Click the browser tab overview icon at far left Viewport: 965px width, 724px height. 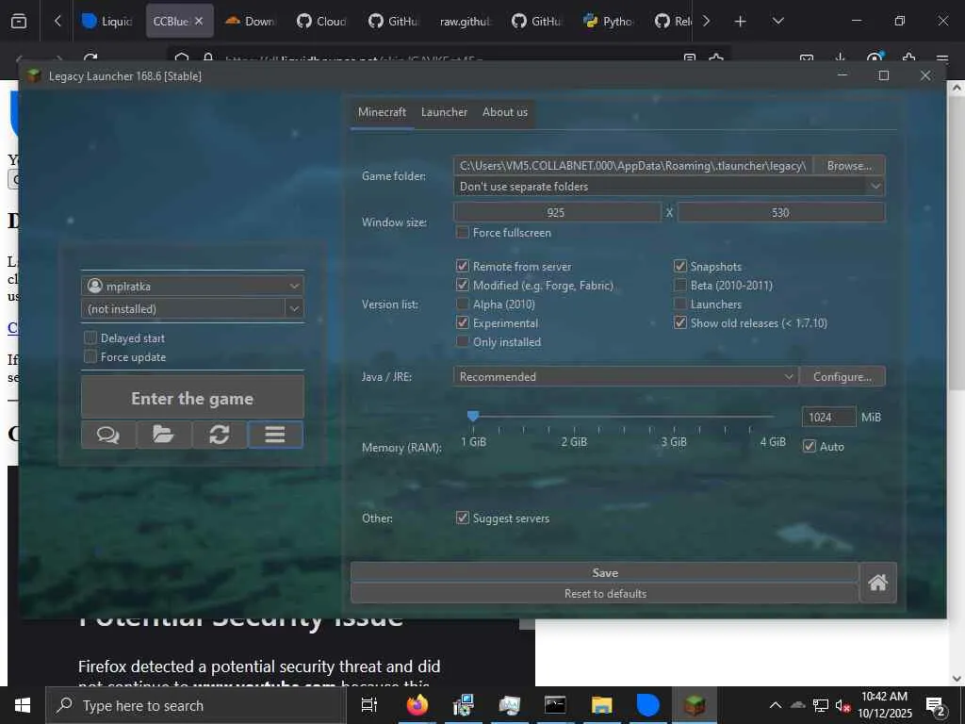tap(19, 21)
